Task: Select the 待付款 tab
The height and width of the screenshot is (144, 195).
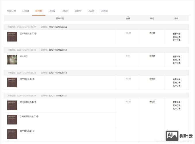Action: [x=39, y=11]
